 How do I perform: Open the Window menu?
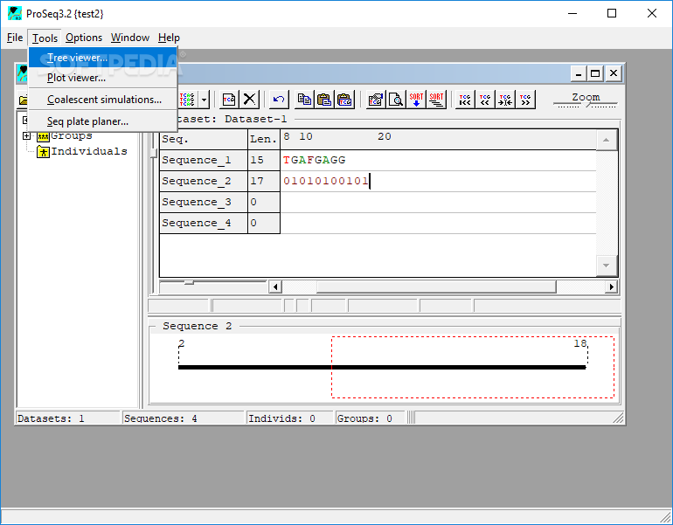(x=130, y=38)
